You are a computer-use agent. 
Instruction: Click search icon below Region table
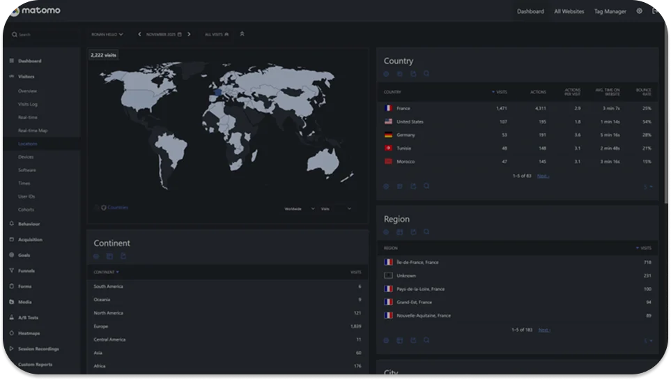tap(426, 340)
